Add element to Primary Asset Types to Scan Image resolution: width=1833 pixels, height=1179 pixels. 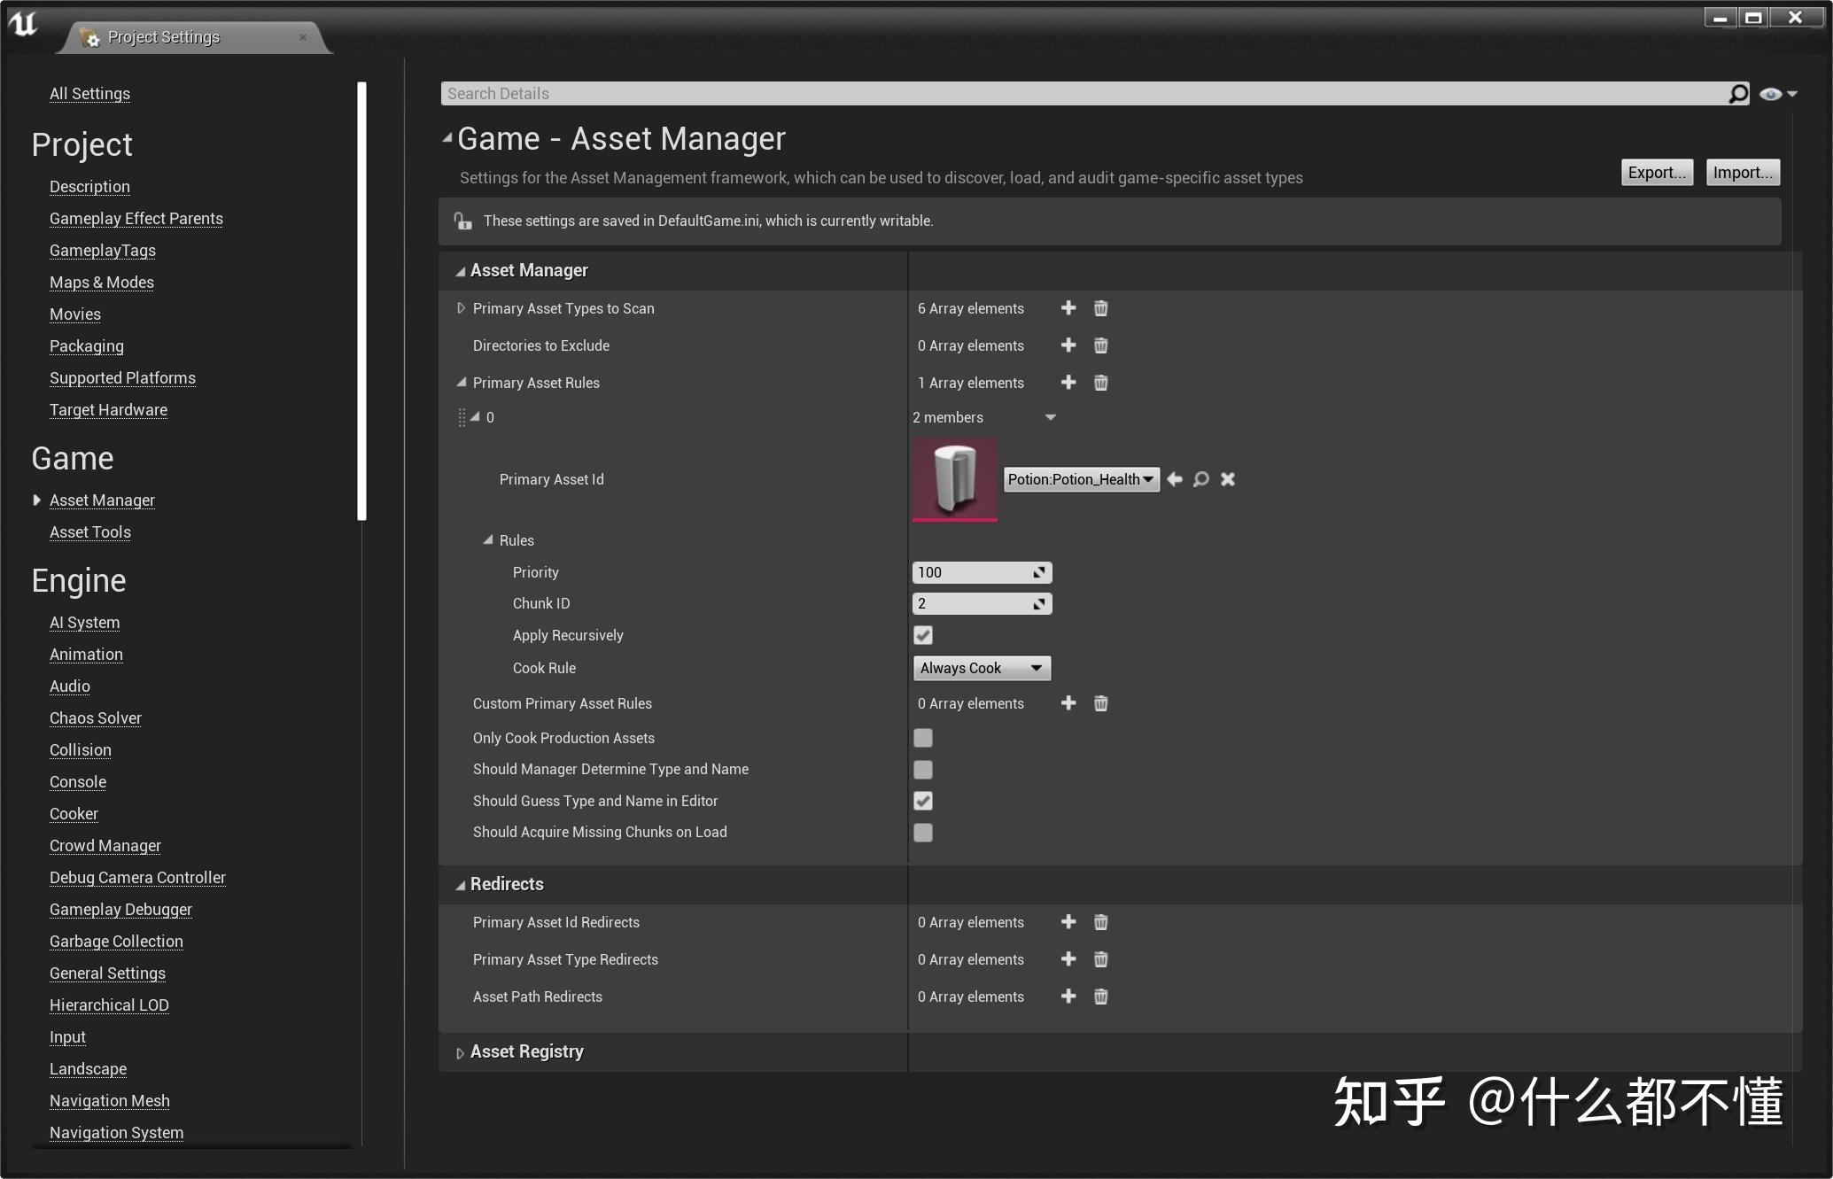point(1068,308)
